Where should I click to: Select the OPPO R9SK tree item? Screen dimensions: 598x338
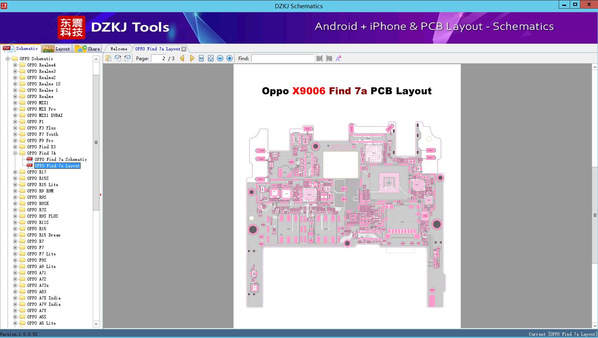38,203
